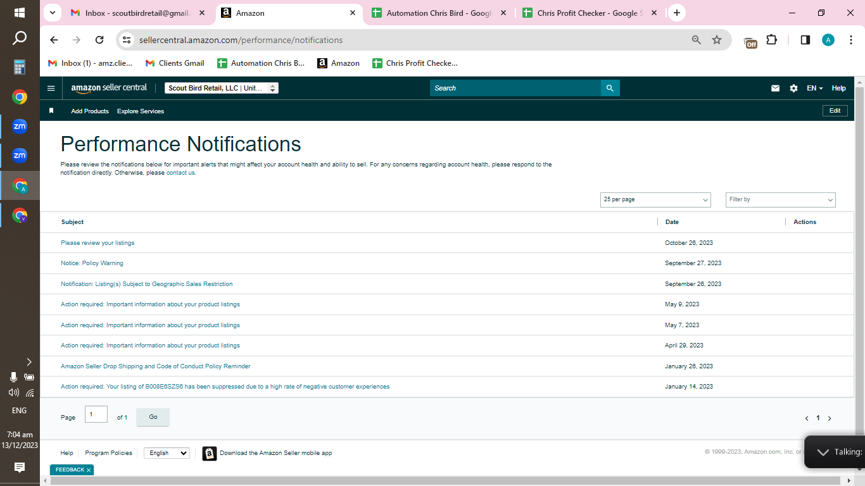Click the bookmark flag icon beside Add Products
This screenshot has height=486, width=865.
51,111
